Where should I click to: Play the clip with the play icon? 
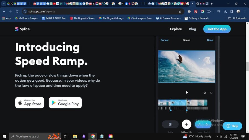pyautogui.click(x=187, y=92)
